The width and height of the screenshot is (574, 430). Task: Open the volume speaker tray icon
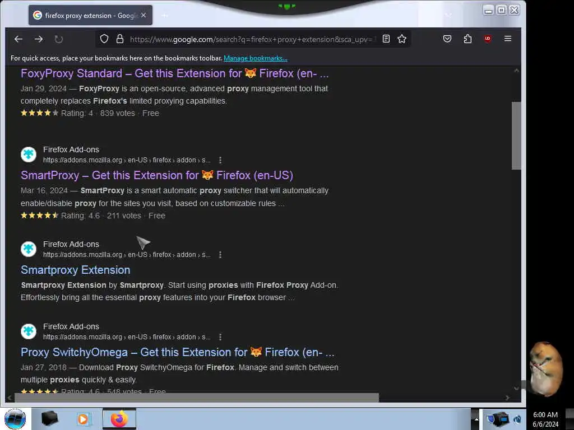tap(517, 419)
